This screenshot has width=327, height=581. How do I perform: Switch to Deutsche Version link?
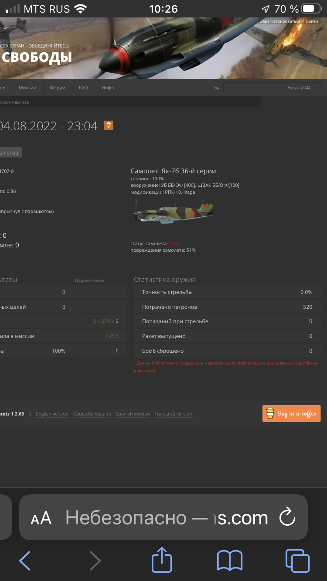(x=92, y=414)
